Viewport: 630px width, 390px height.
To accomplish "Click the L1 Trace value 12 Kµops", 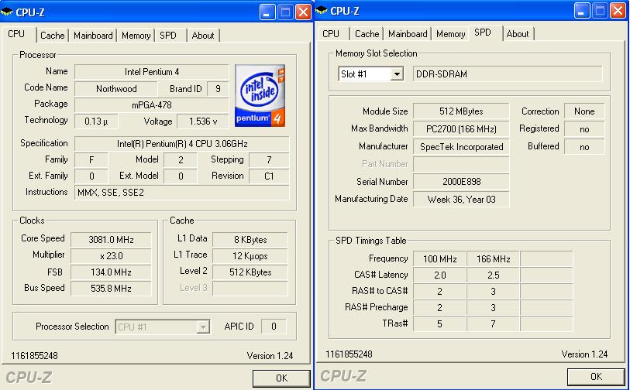I will coord(250,255).
